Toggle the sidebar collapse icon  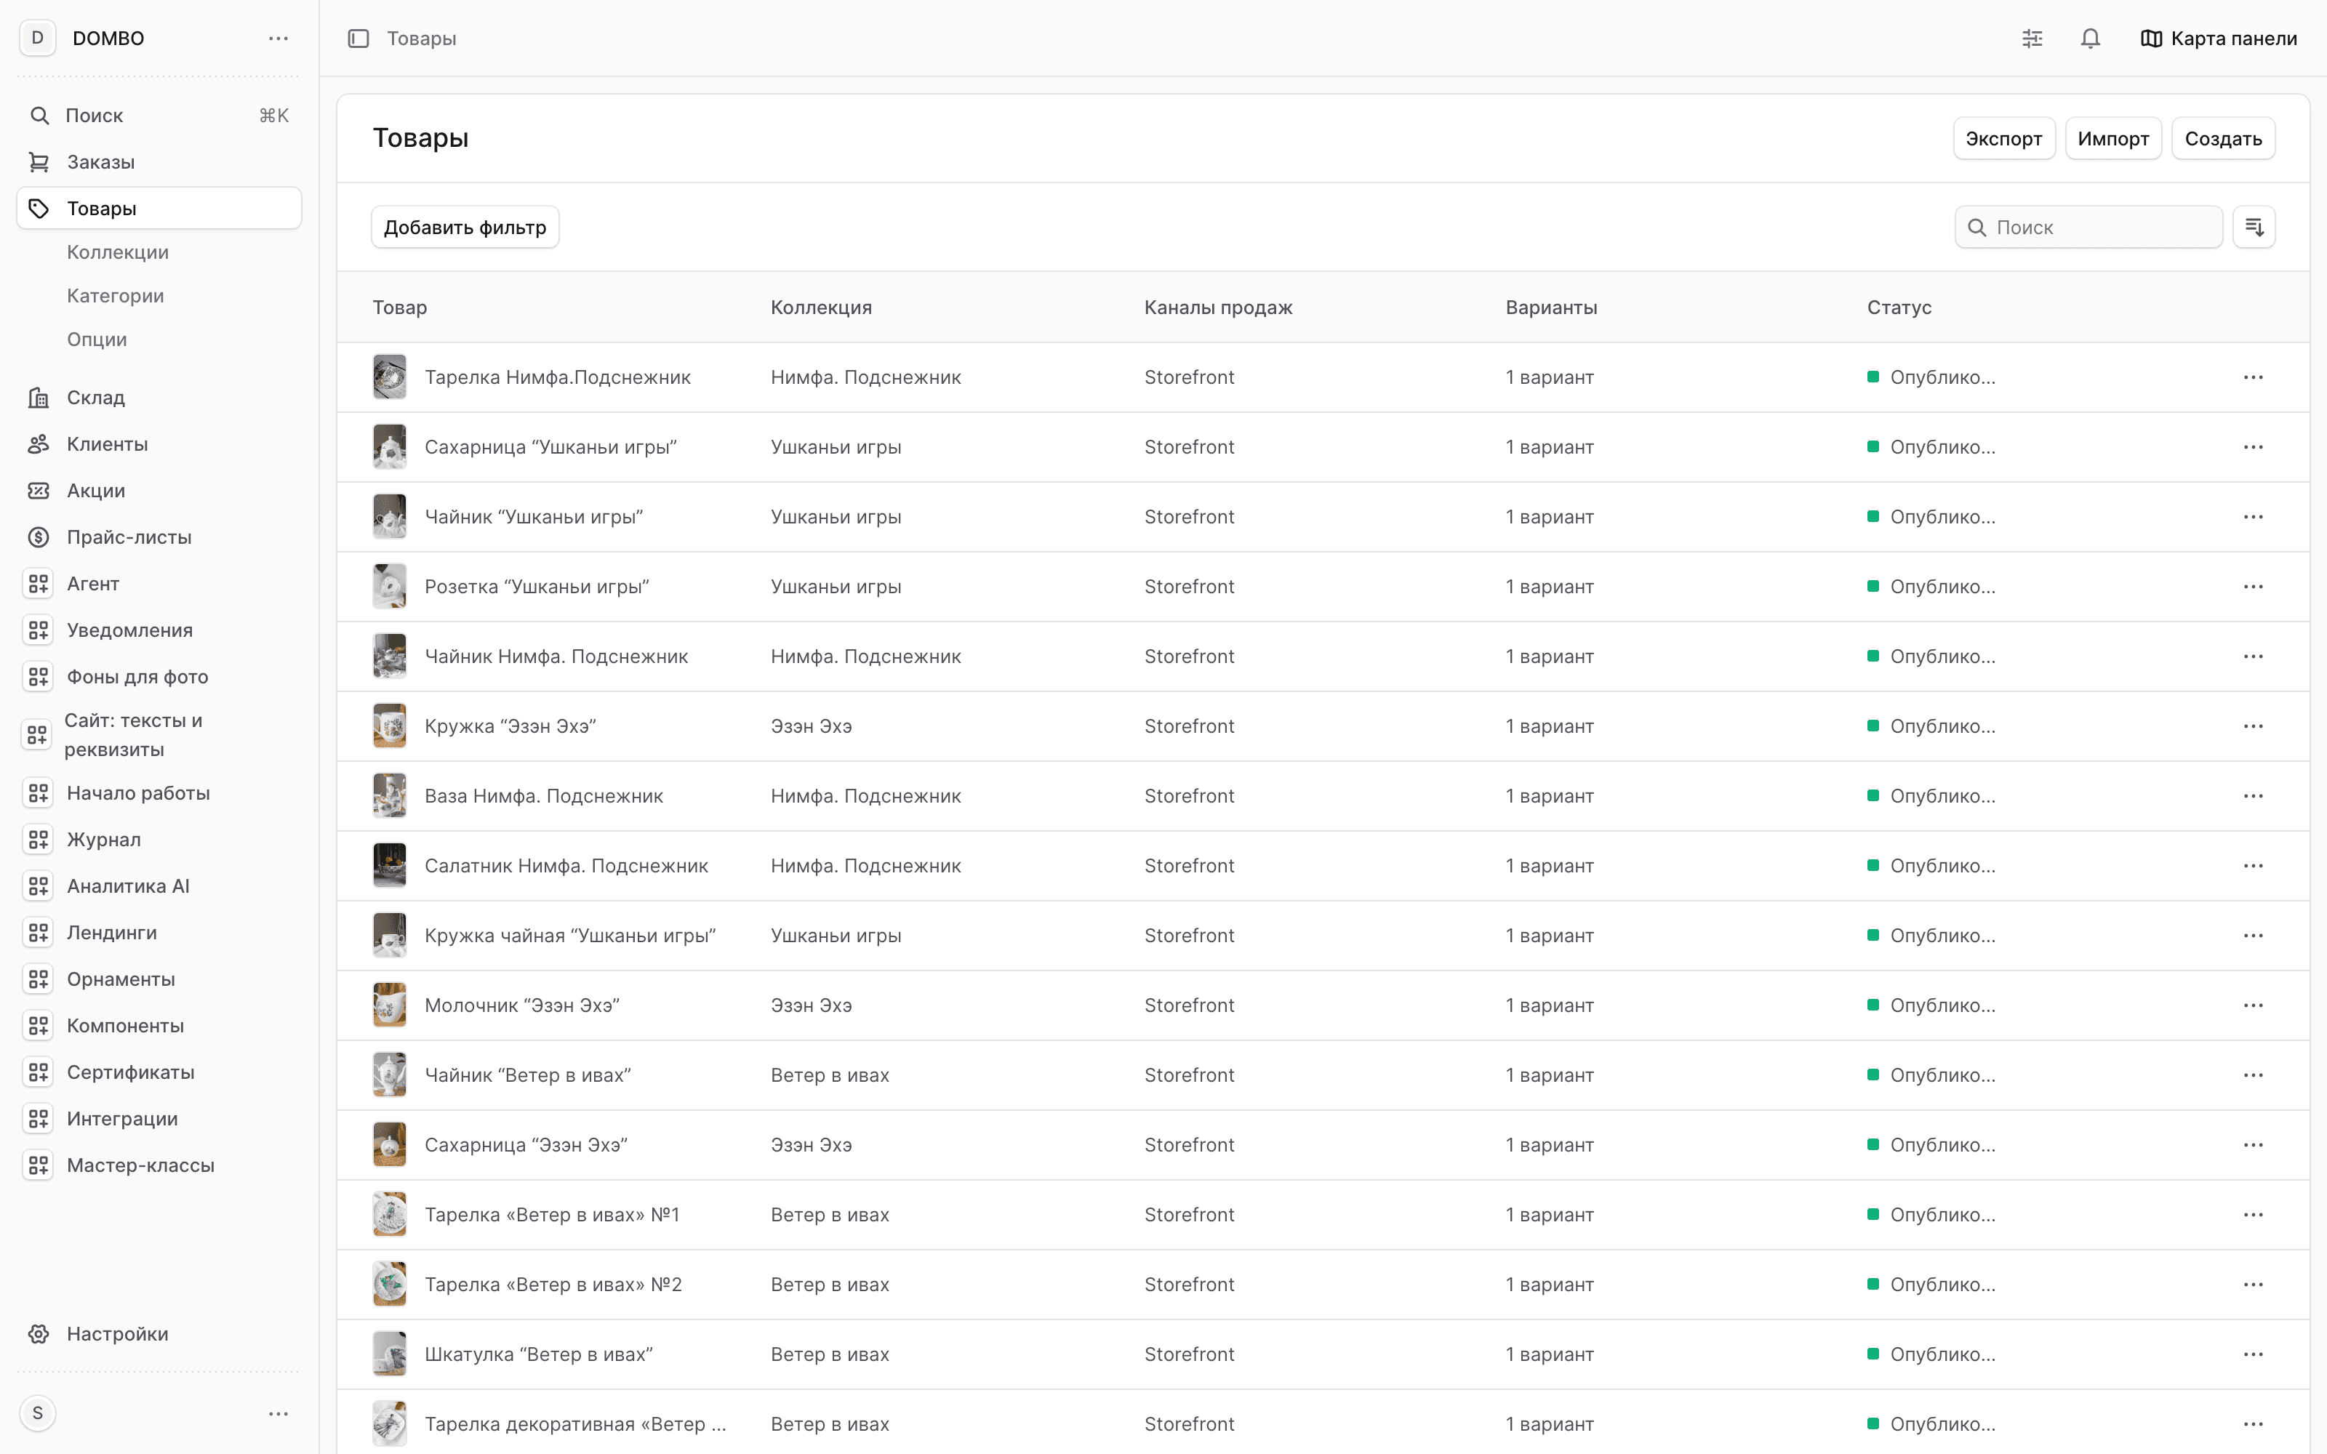coord(359,39)
